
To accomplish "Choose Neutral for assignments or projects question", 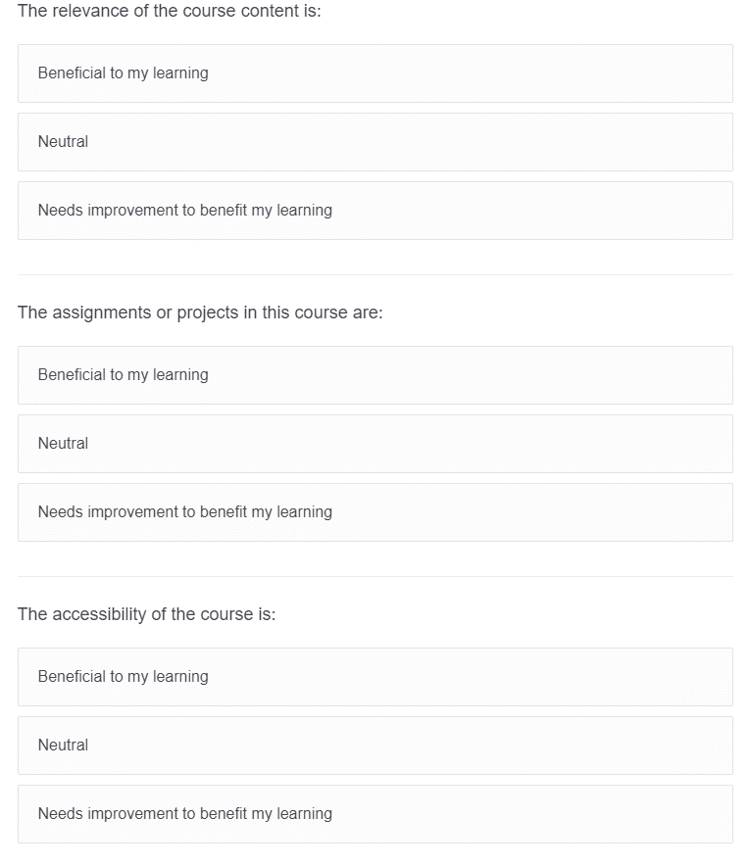I will [x=375, y=444].
